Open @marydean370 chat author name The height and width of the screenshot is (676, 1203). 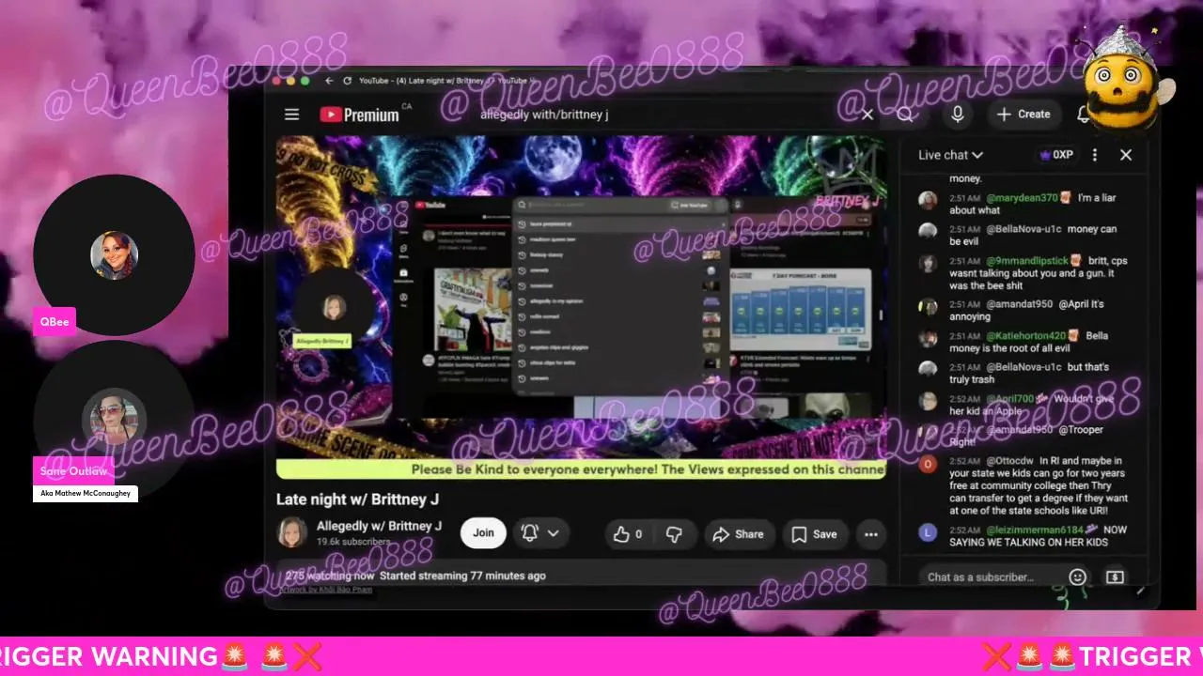point(1022,198)
